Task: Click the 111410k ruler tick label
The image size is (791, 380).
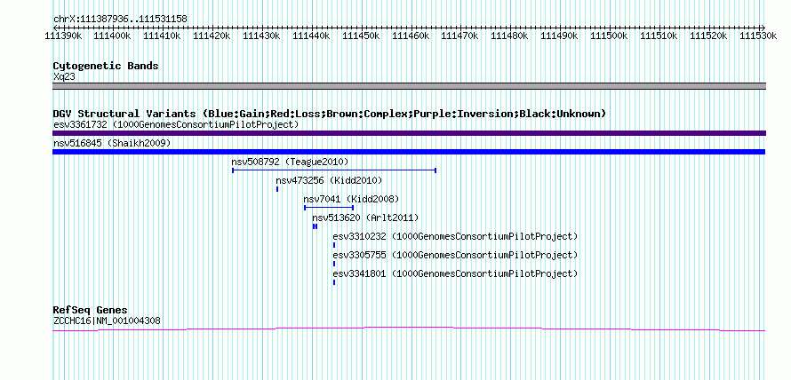Action: tap(163, 36)
